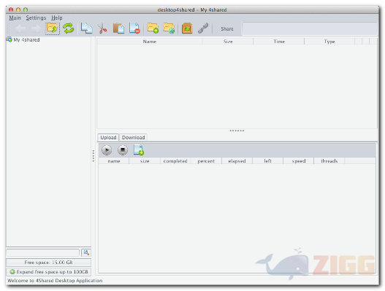Click the shared folder globe icon
385x291 pixels.
(x=169, y=28)
